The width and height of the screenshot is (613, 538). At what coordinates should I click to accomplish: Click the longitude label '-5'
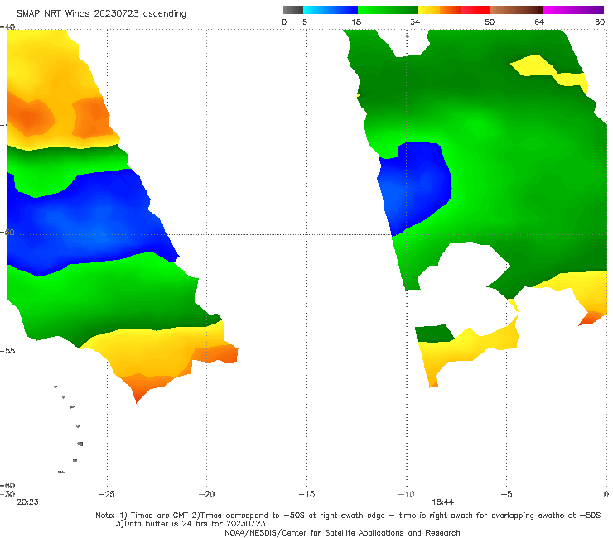(x=506, y=494)
